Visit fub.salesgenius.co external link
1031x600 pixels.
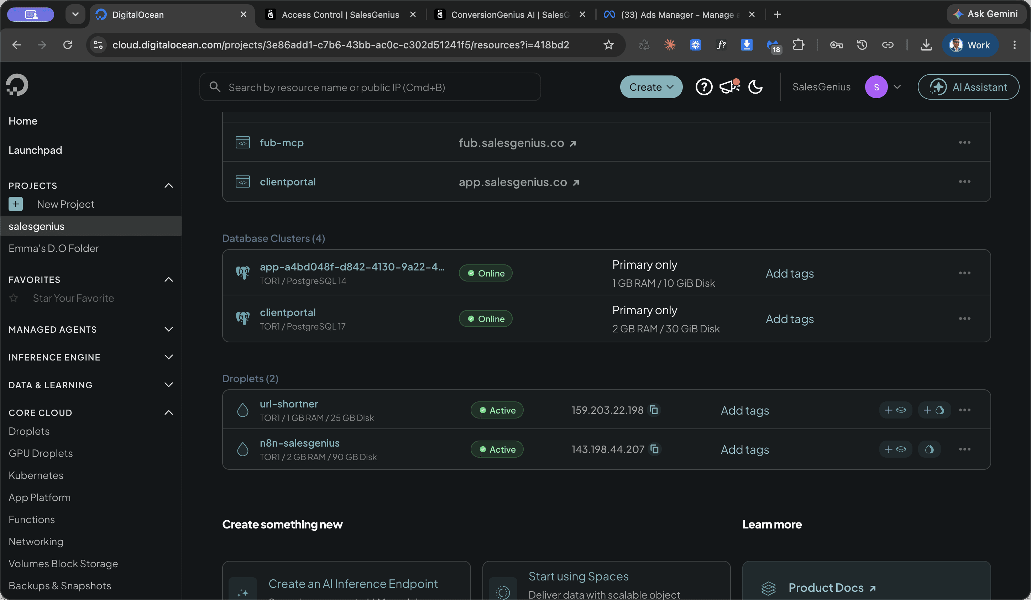(517, 143)
